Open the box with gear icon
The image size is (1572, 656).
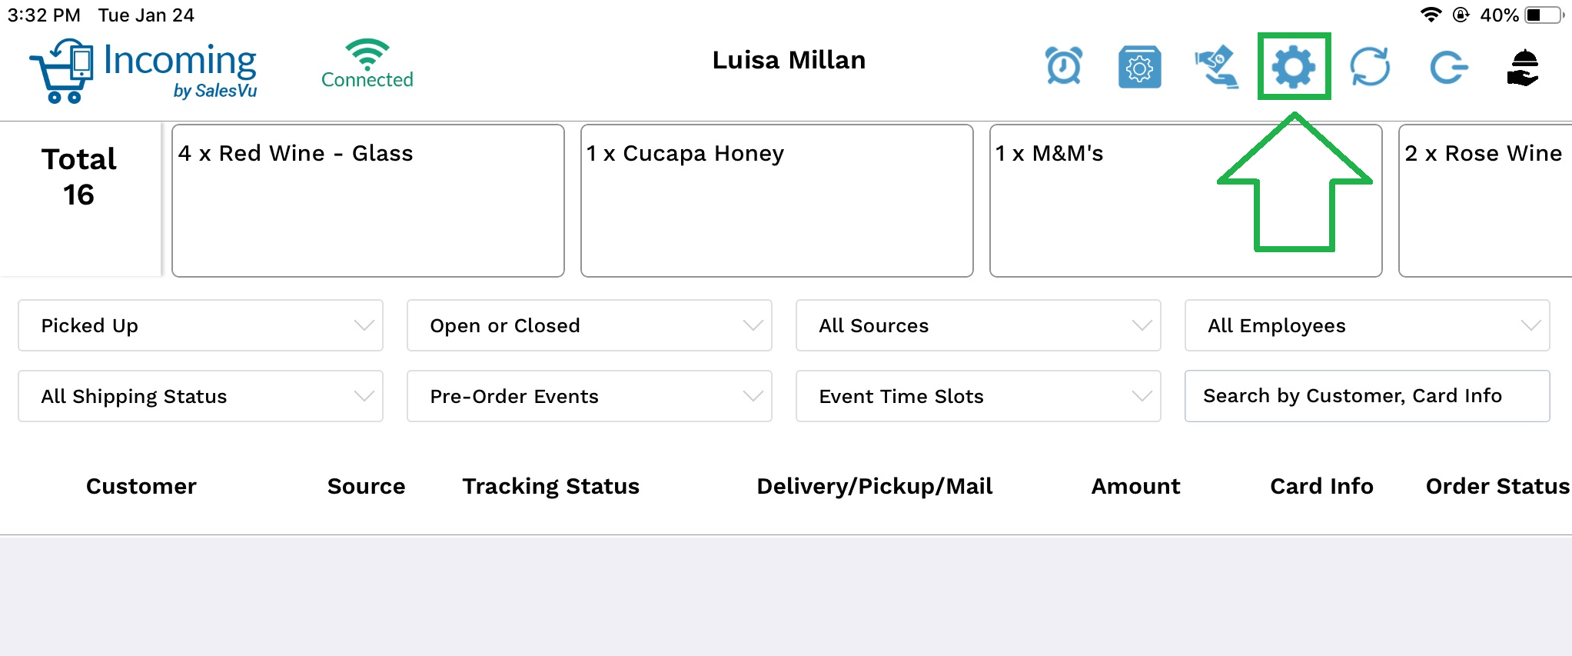(1139, 68)
